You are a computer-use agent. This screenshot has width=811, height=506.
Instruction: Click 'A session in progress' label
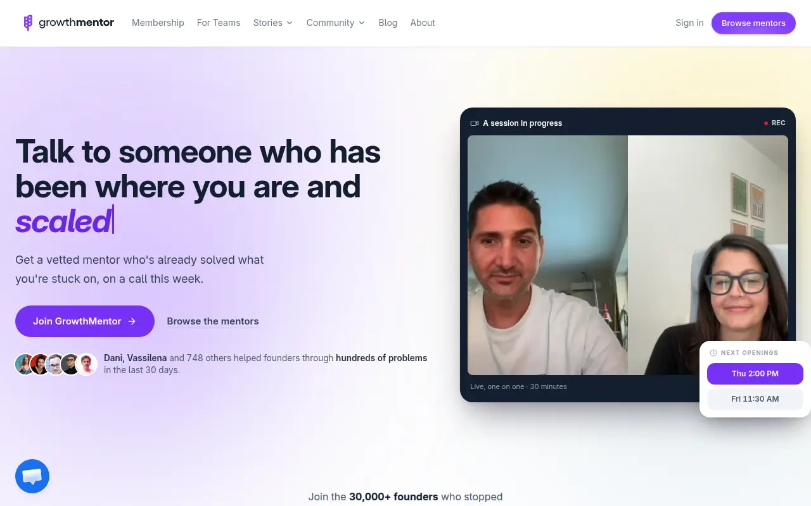[523, 123]
